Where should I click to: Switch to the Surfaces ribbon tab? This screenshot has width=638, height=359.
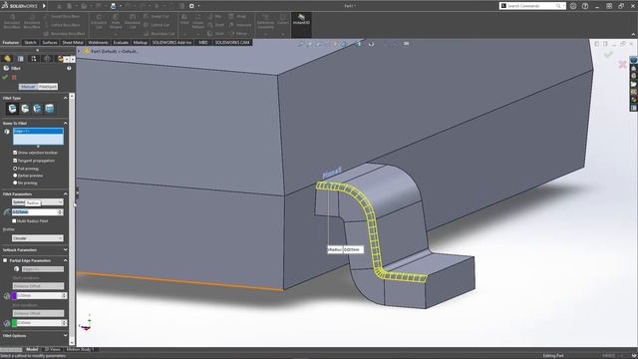(50, 42)
